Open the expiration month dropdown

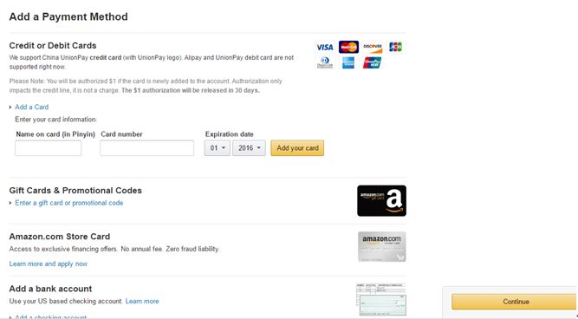[x=218, y=148]
